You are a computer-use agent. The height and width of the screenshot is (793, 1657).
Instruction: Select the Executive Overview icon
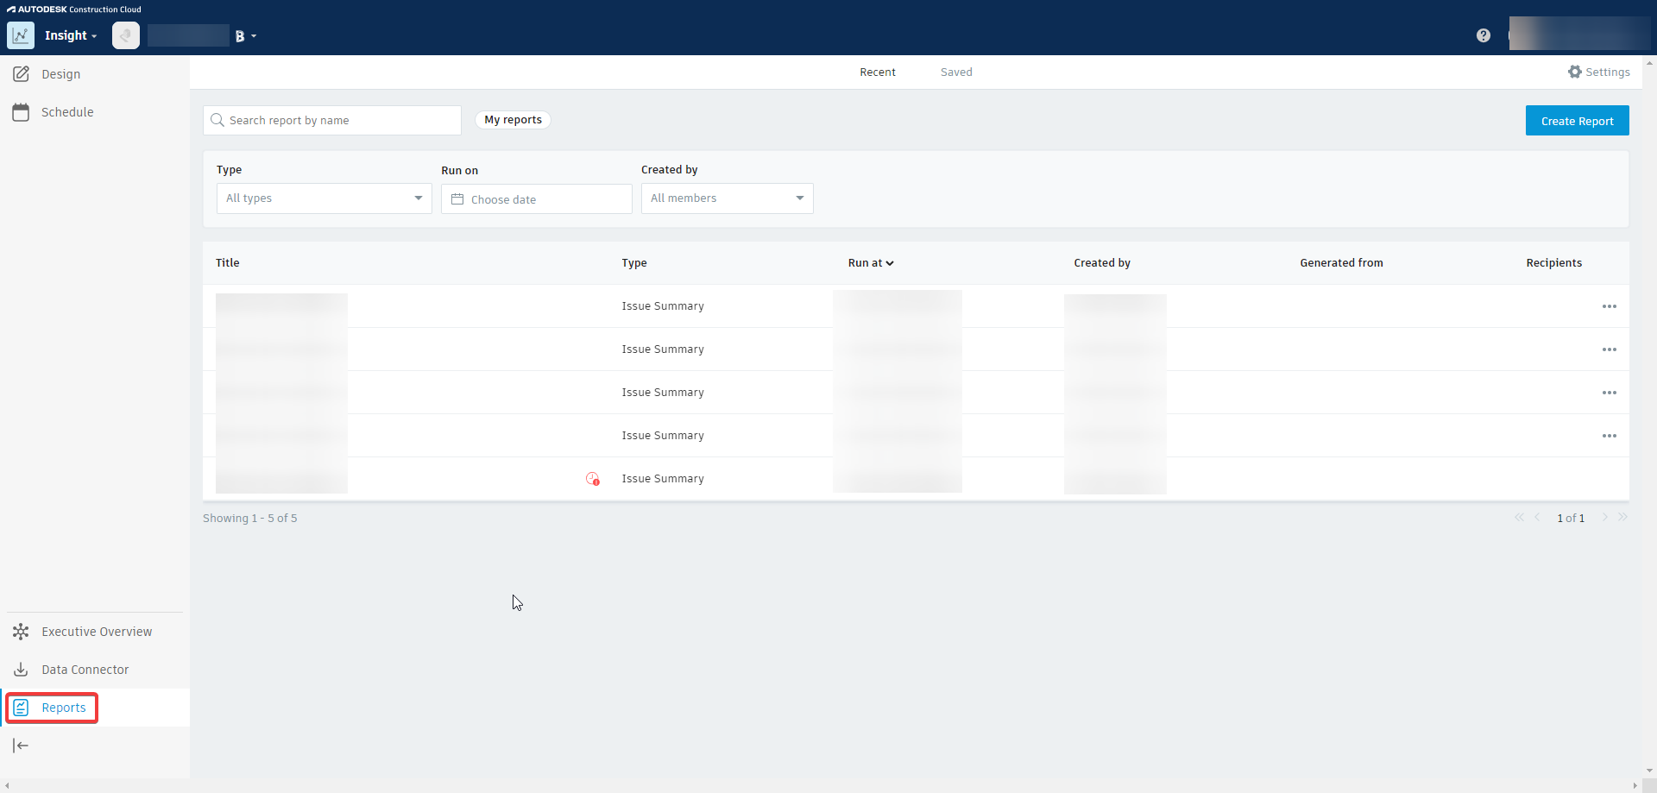coord(21,631)
